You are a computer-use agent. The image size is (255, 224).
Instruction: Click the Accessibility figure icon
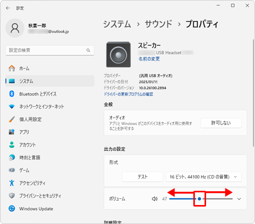point(12,183)
